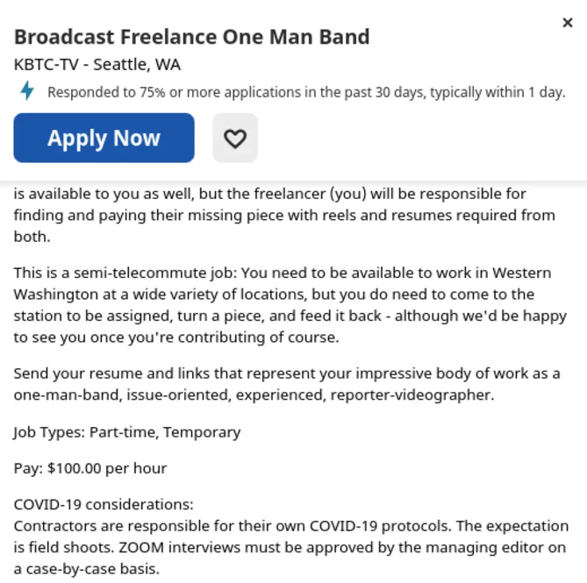Image resolution: width=587 pixels, height=583 pixels.
Task: Close the job details panel
Action: (568, 23)
